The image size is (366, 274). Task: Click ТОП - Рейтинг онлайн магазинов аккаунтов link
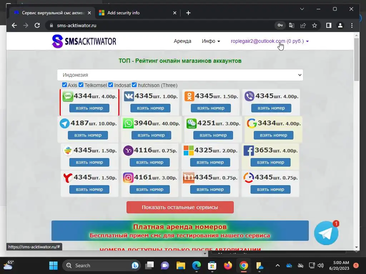180,61
